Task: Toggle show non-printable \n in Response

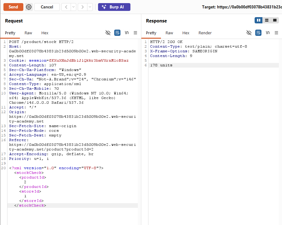Action: 268,33
